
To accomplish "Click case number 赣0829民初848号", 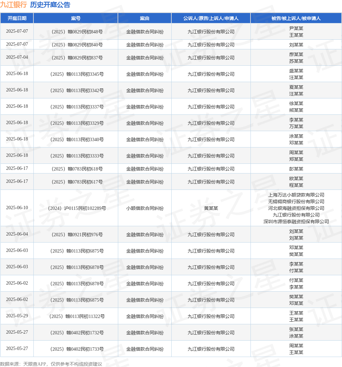I will 77,32.
